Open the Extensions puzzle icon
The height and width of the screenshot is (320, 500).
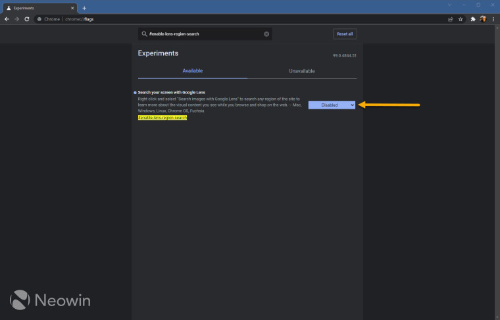click(x=473, y=19)
